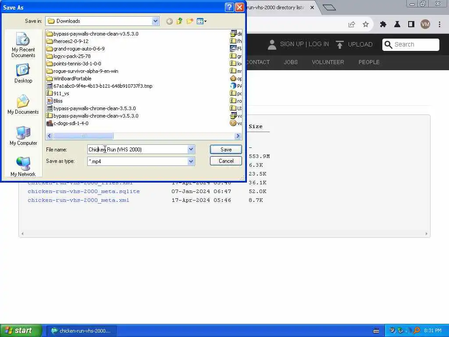Click the 8:31 PM system clock

coord(432,331)
